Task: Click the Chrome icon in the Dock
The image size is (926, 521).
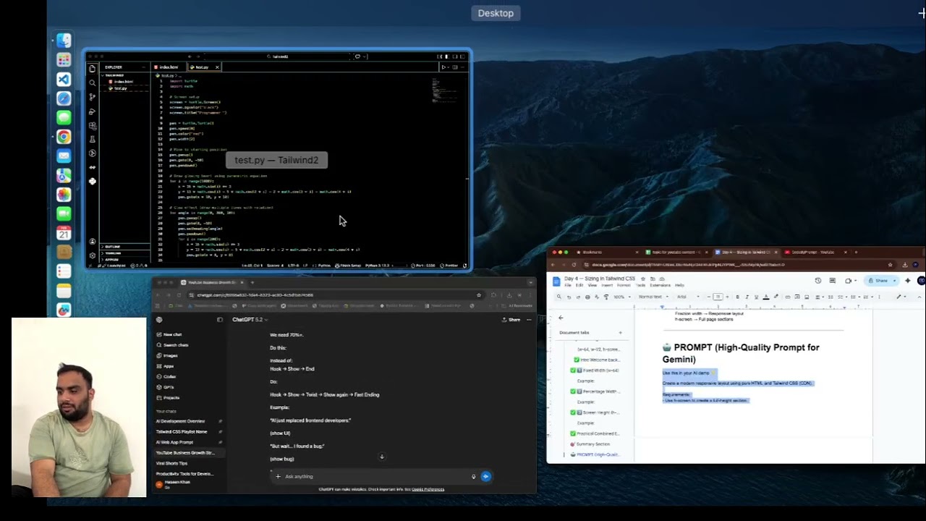Action: click(x=64, y=137)
